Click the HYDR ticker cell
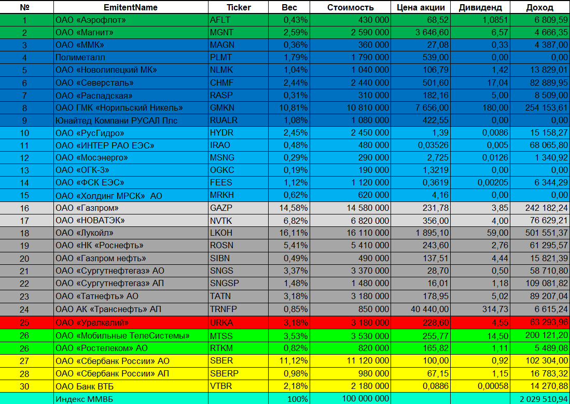Viewport: 570px width, 404px height. point(239,133)
